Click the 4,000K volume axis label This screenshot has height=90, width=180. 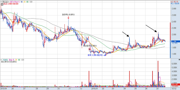(174, 72)
